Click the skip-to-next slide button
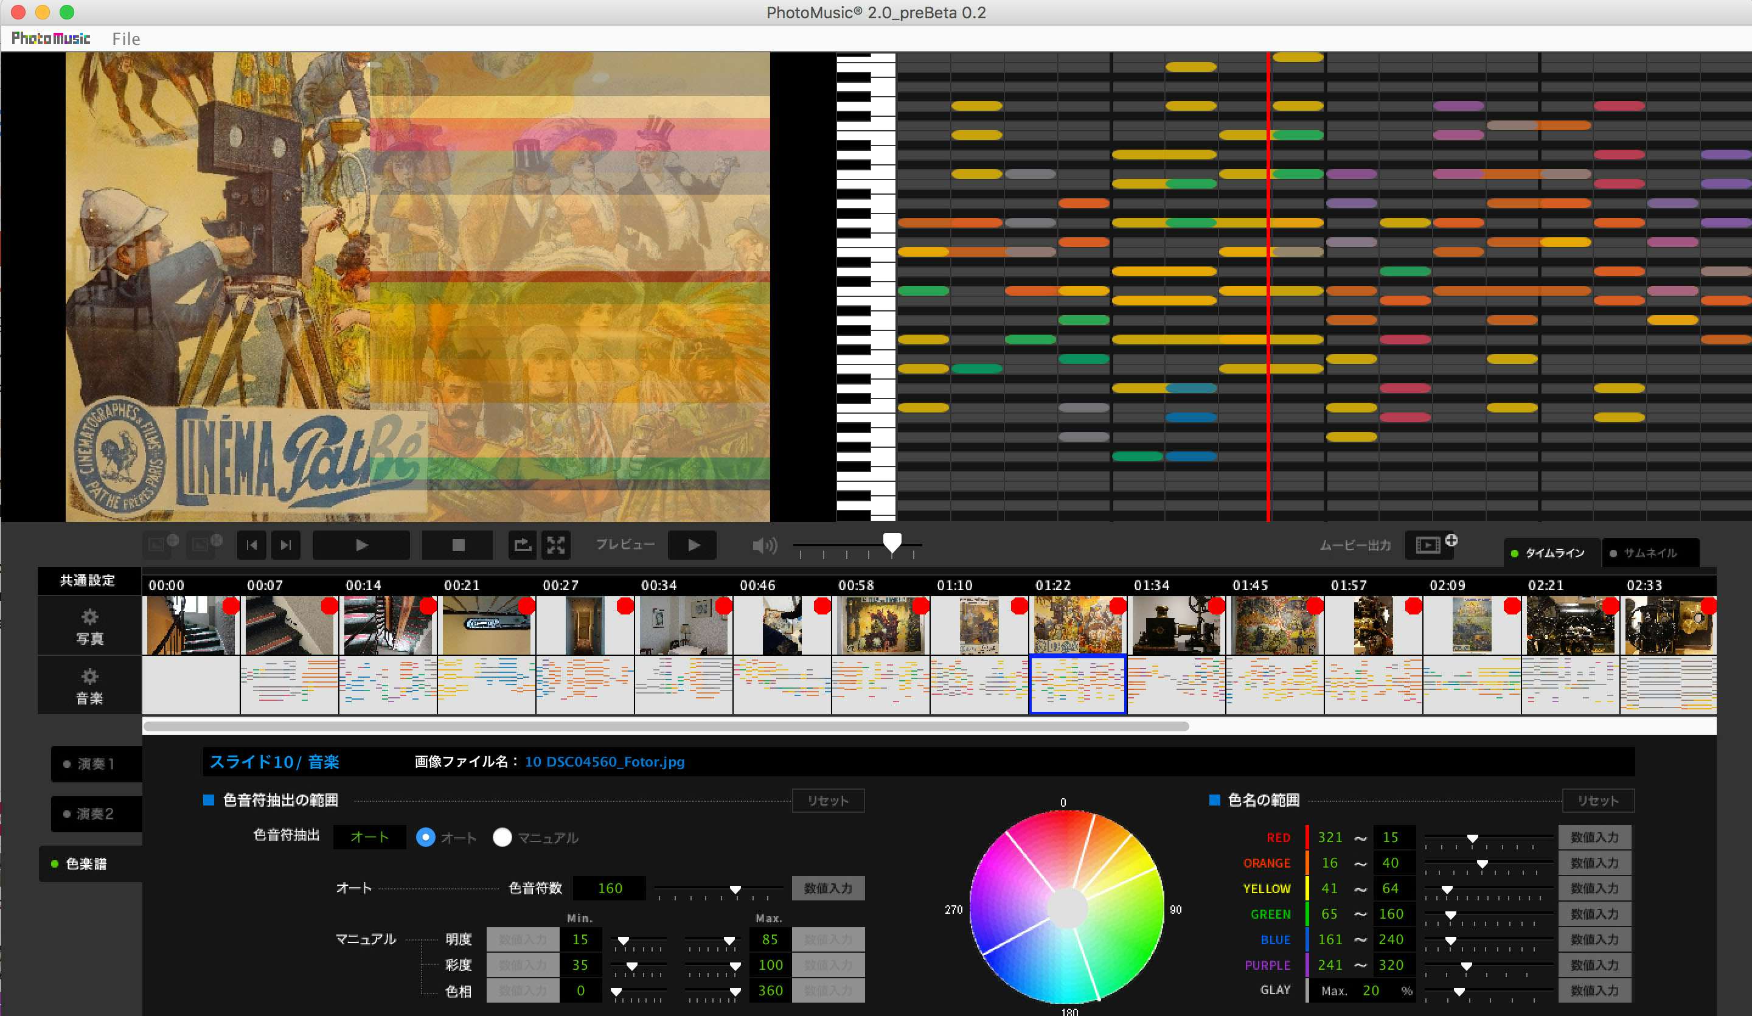Image resolution: width=1752 pixels, height=1016 pixels. [x=286, y=545]
